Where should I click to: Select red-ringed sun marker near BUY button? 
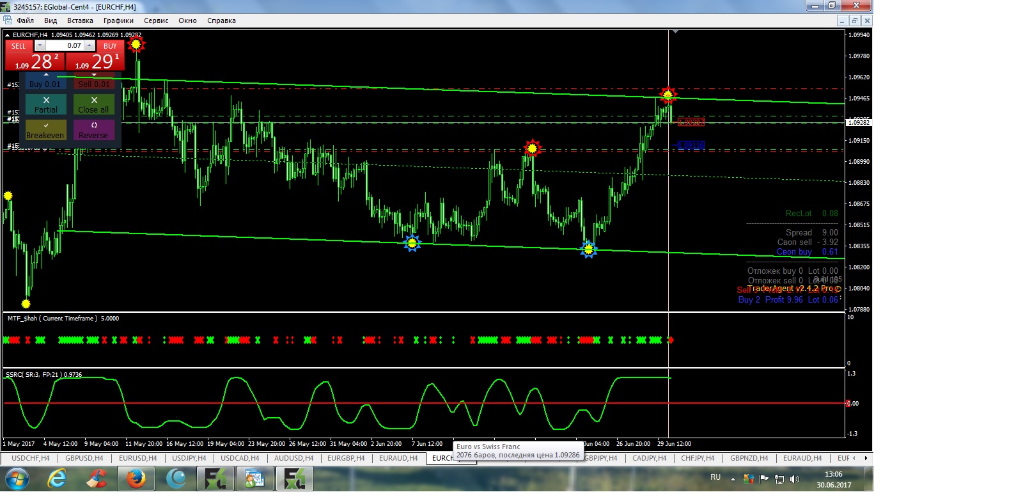coord(136,44)
